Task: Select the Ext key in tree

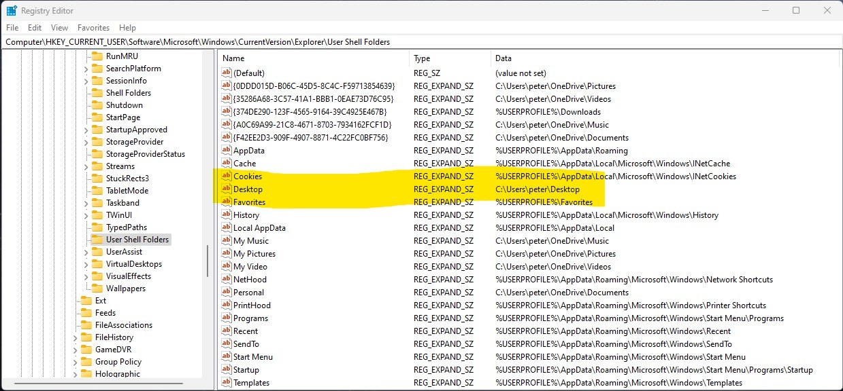Action: pyautogui.click(x=101, y=301)
